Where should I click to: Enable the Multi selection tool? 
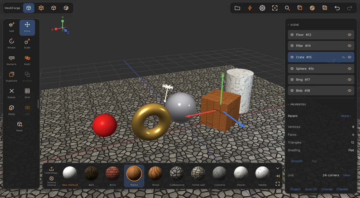coord(27,60)
